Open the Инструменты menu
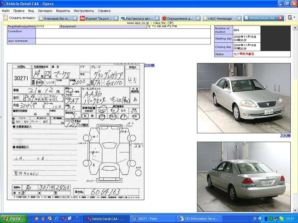 tap(84, 11)
